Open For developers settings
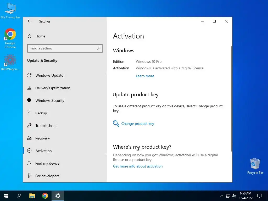The width and height of the screenshot is (268, 201). [x=65, y=176]
